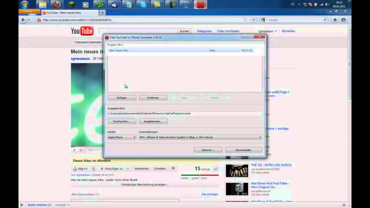Open the wireless network tray icon
Image resolution: width=370 pixels, height=208 pixels.
[x=305, y=4]
